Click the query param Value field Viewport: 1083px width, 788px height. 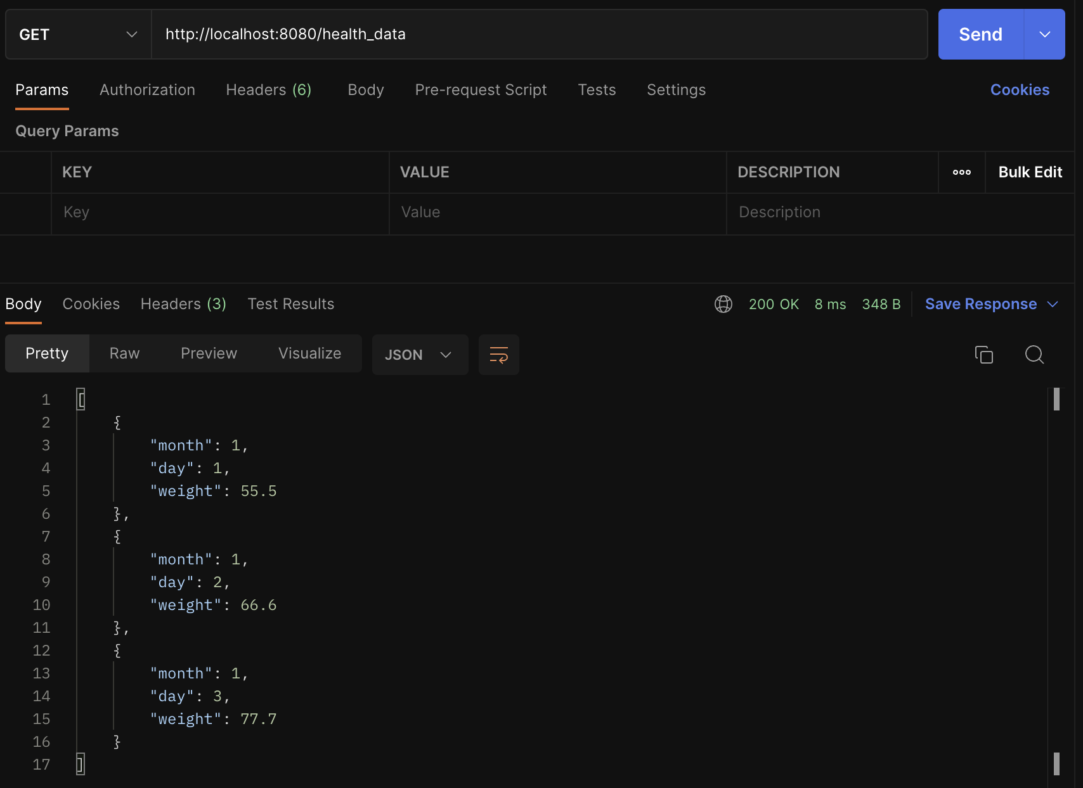click(557, 212)
